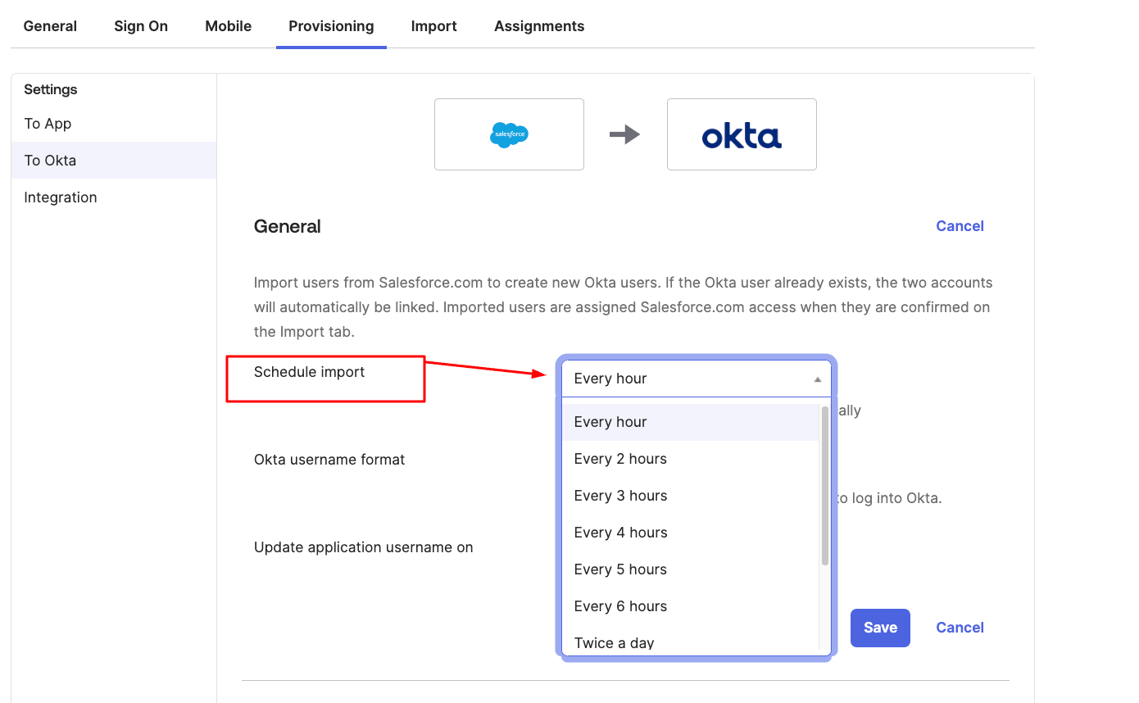
Task: Switch to the Sign On tab
Action: [x=141, y=26]
